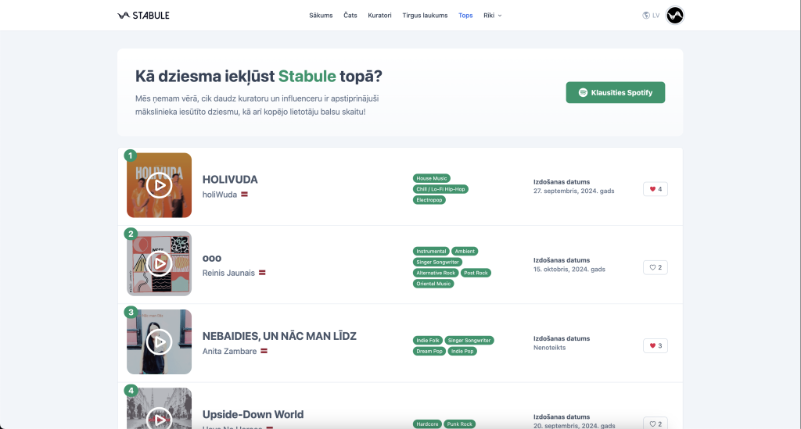Toggle like on Upside-Down World
The image size is (801, 429).
[x=655, y=423]
